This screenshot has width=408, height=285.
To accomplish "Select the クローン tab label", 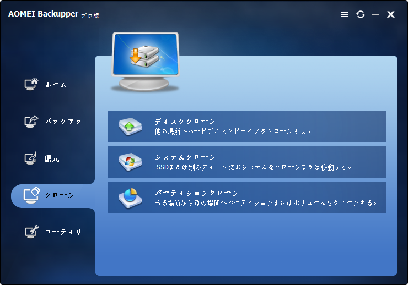I will coord(60,195).
